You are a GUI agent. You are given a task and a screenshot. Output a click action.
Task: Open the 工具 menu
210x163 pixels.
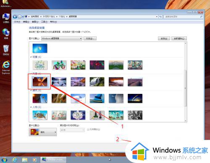click(44, 22)
